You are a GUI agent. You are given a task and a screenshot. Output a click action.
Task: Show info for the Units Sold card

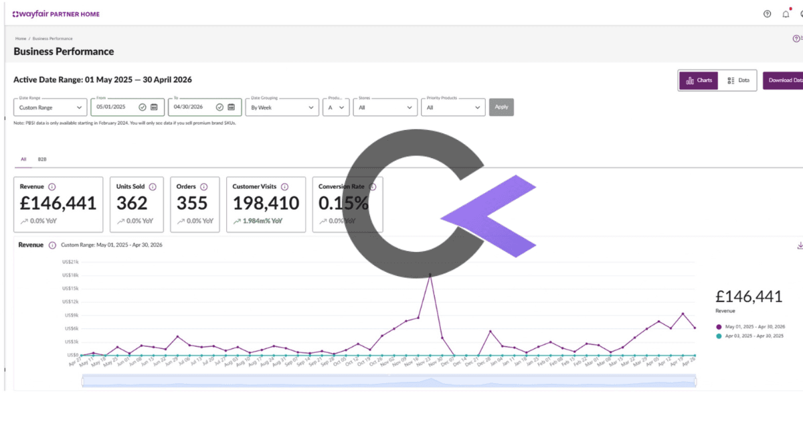(x=153, y=187)
